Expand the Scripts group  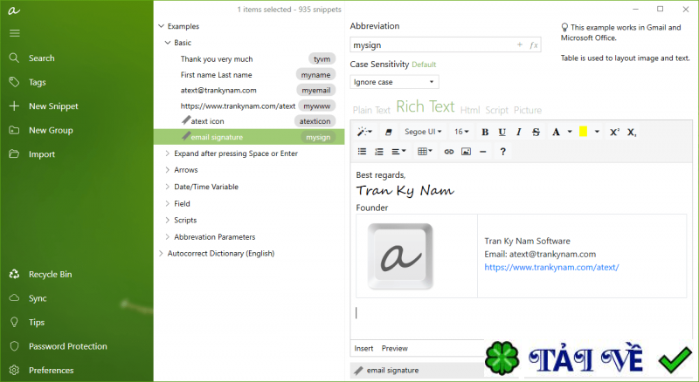tap(168, 221)
